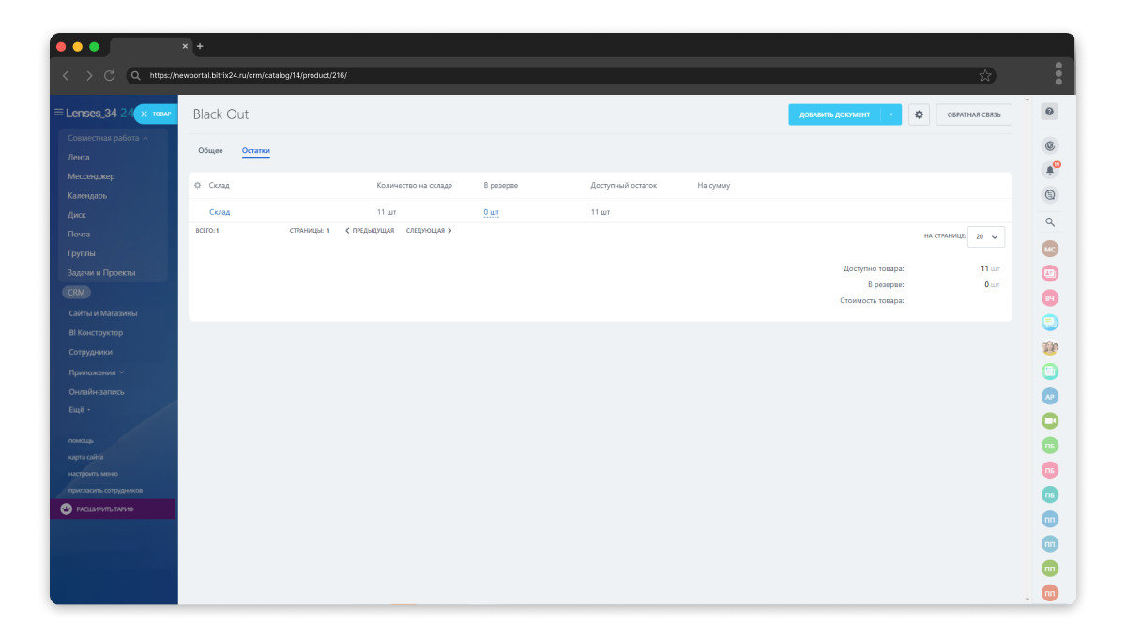Viewport: 1126px width, 638px height.
Task: Open Диск in the sidebar
Action: (x=77, y=215)
